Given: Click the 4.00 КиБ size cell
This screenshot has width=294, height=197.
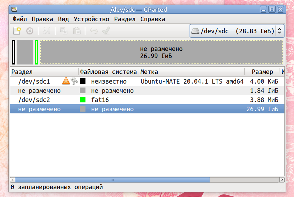Looking at the screenshot, I should pyautogui.click(x=264, y=81).
